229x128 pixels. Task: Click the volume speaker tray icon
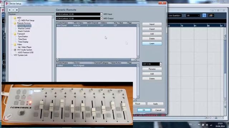(207, 125)
